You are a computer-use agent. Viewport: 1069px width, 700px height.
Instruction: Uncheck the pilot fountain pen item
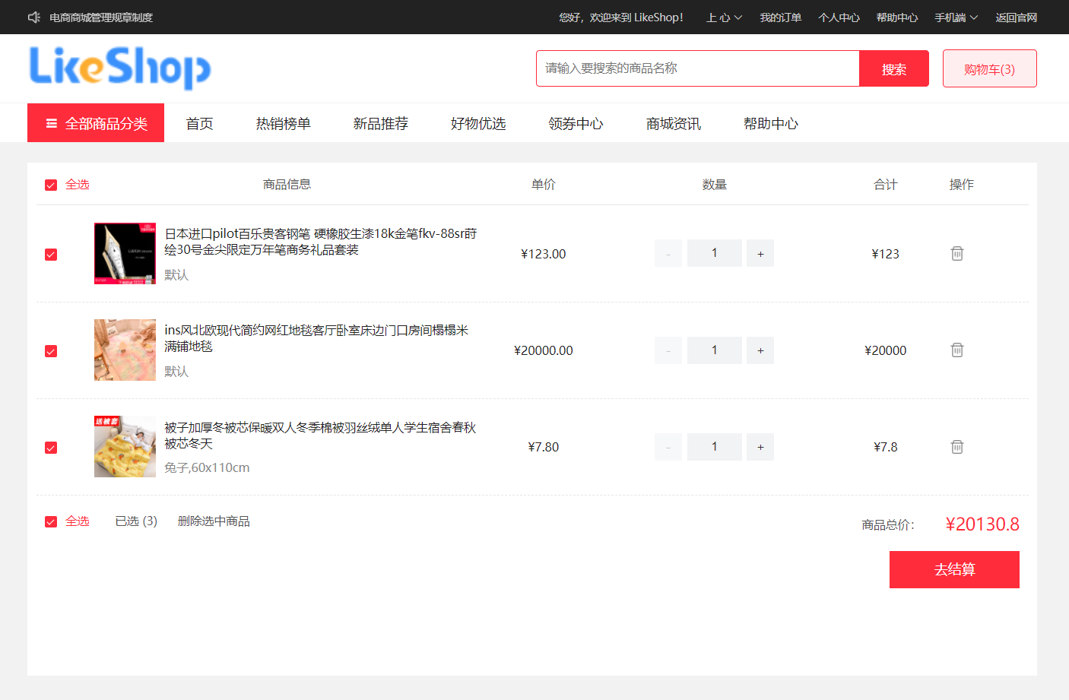[x=51, y=255]
